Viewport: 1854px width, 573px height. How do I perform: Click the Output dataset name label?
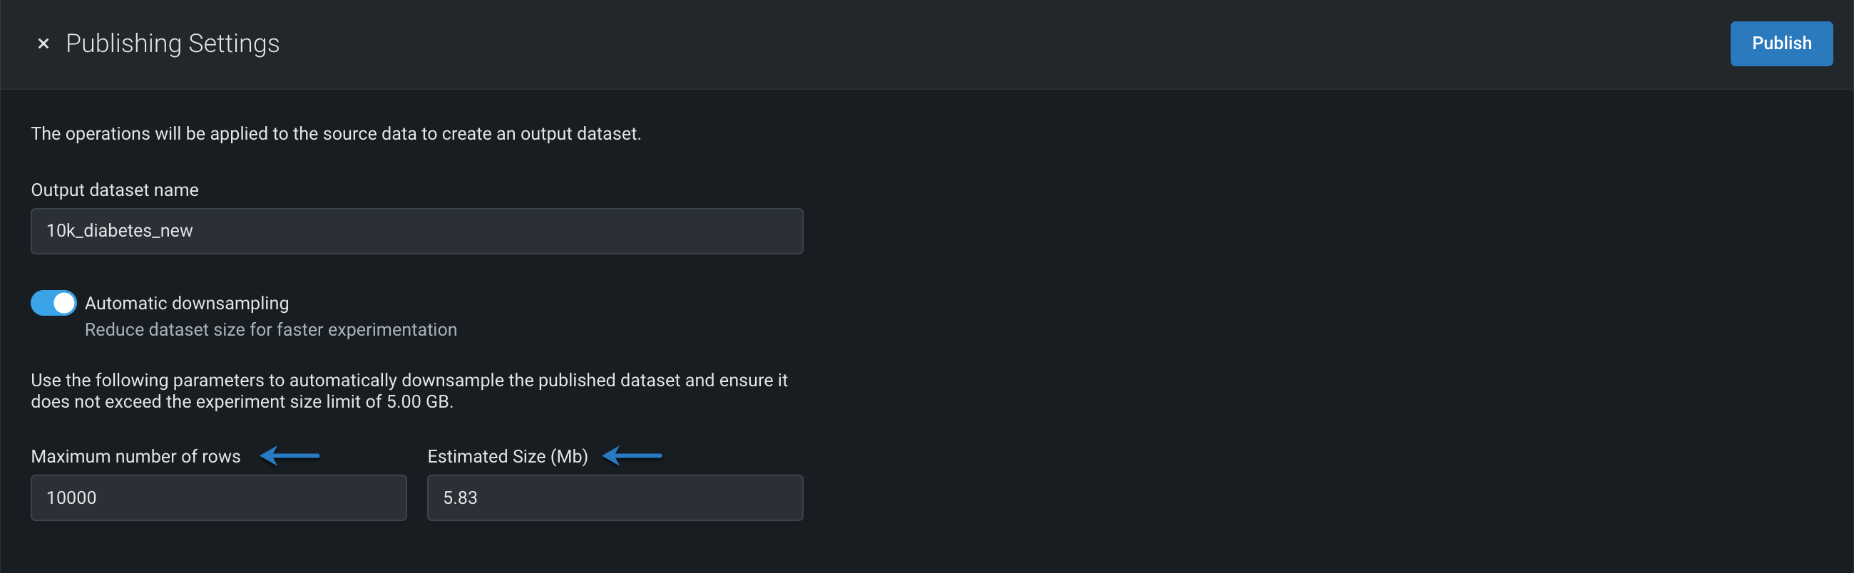(114, 190)
